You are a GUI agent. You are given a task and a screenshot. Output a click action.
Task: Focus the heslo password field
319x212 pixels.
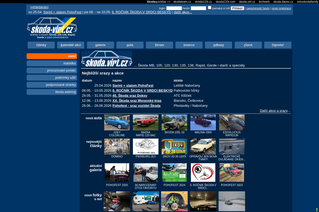click(198, 8)
